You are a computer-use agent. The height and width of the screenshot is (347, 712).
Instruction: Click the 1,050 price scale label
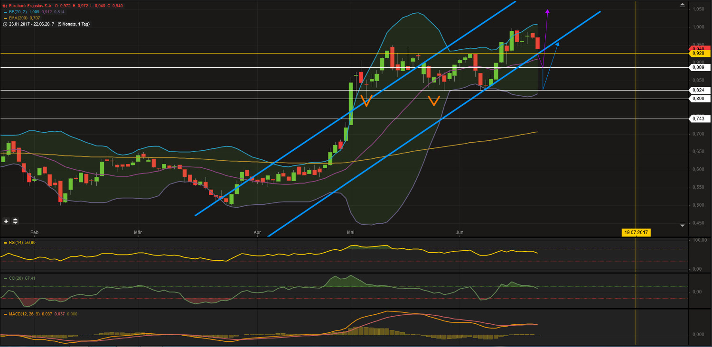click(698, 9)
